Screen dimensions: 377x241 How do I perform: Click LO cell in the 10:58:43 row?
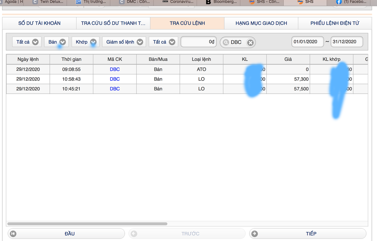tap(201, 79)
